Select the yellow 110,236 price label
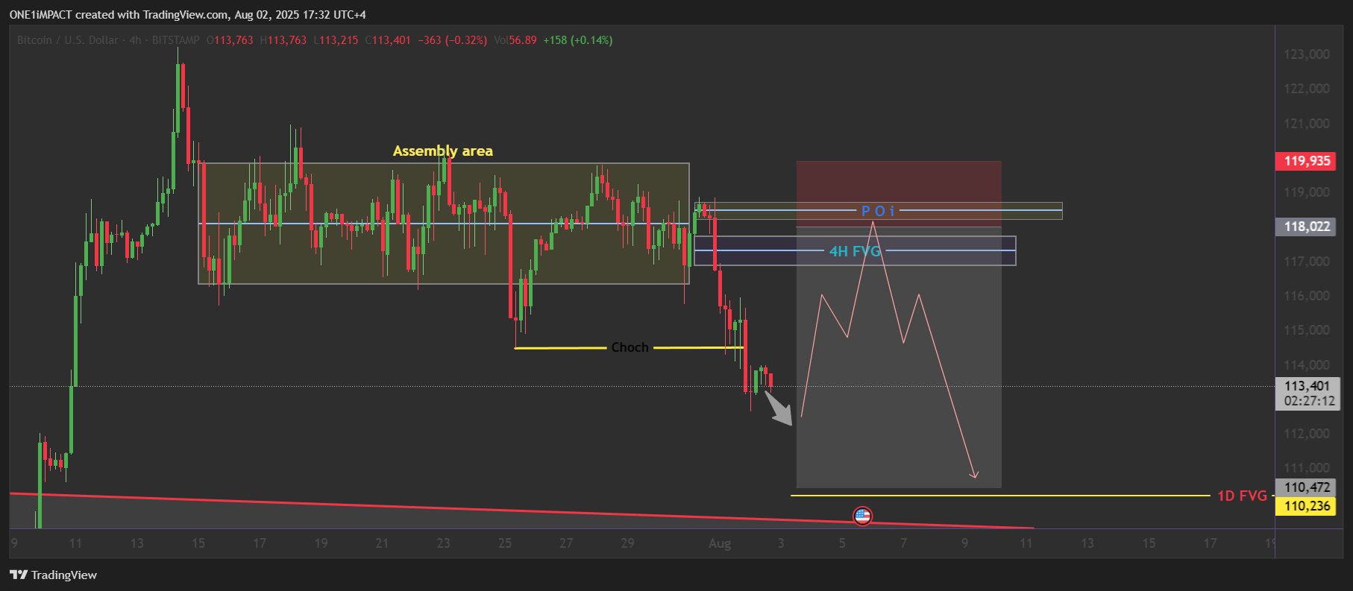This screenshot has width=1353, height=591. click(1307, 506)
